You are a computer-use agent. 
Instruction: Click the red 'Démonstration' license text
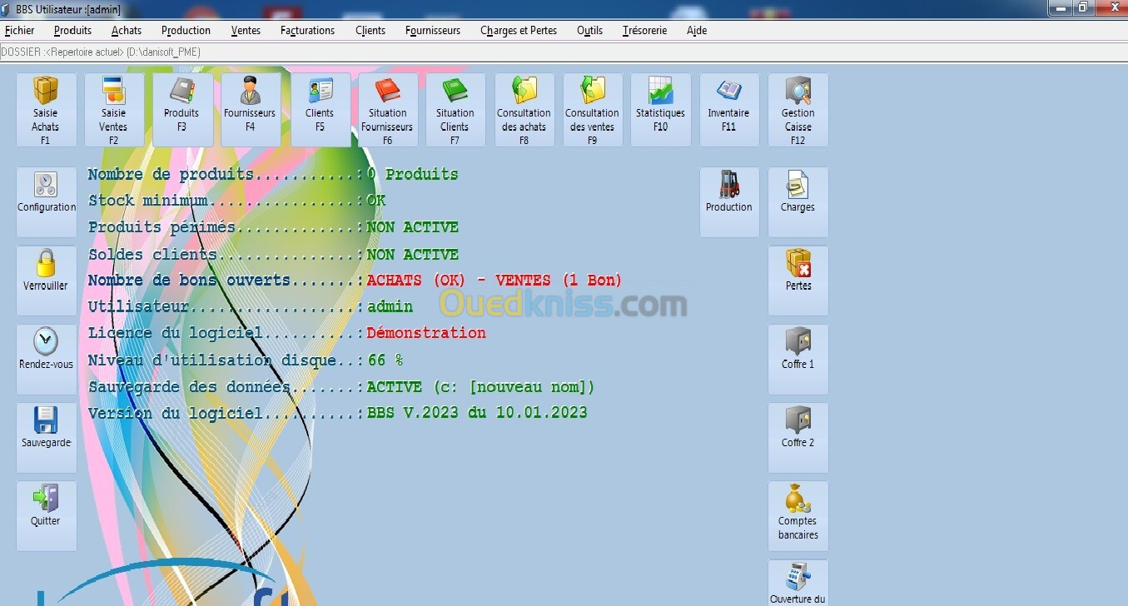pyautogui.click(x=426, y=333)
